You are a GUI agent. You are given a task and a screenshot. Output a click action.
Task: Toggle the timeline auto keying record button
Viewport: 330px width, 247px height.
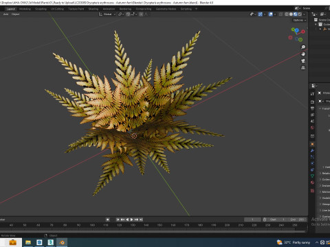click(x=107, y=220)
